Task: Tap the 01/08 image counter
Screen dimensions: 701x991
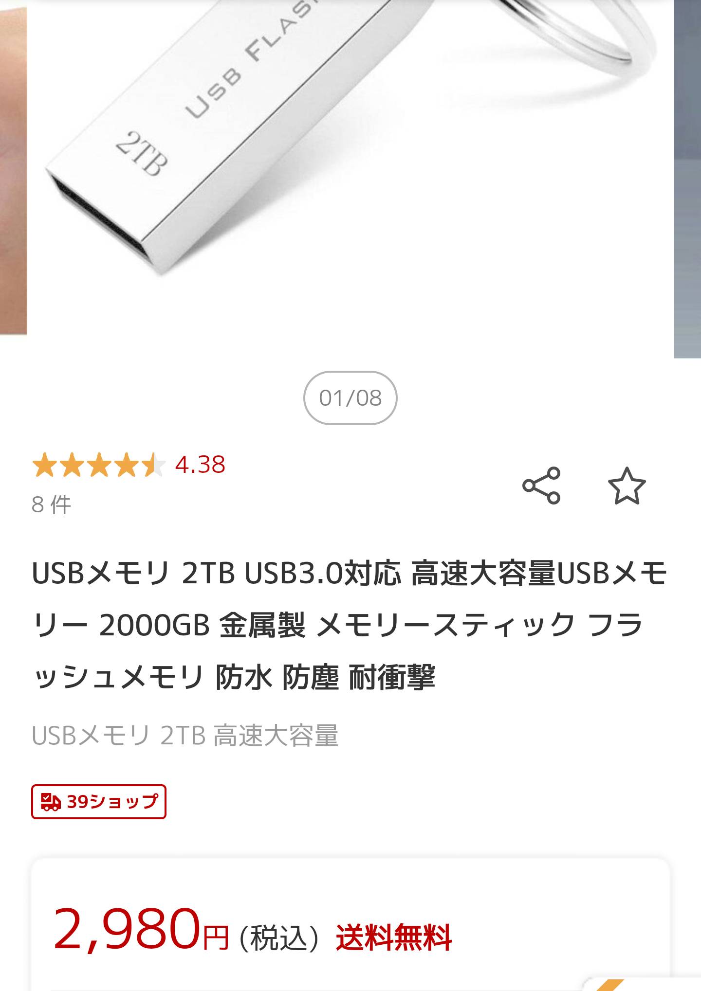Action: click(350, 398)
